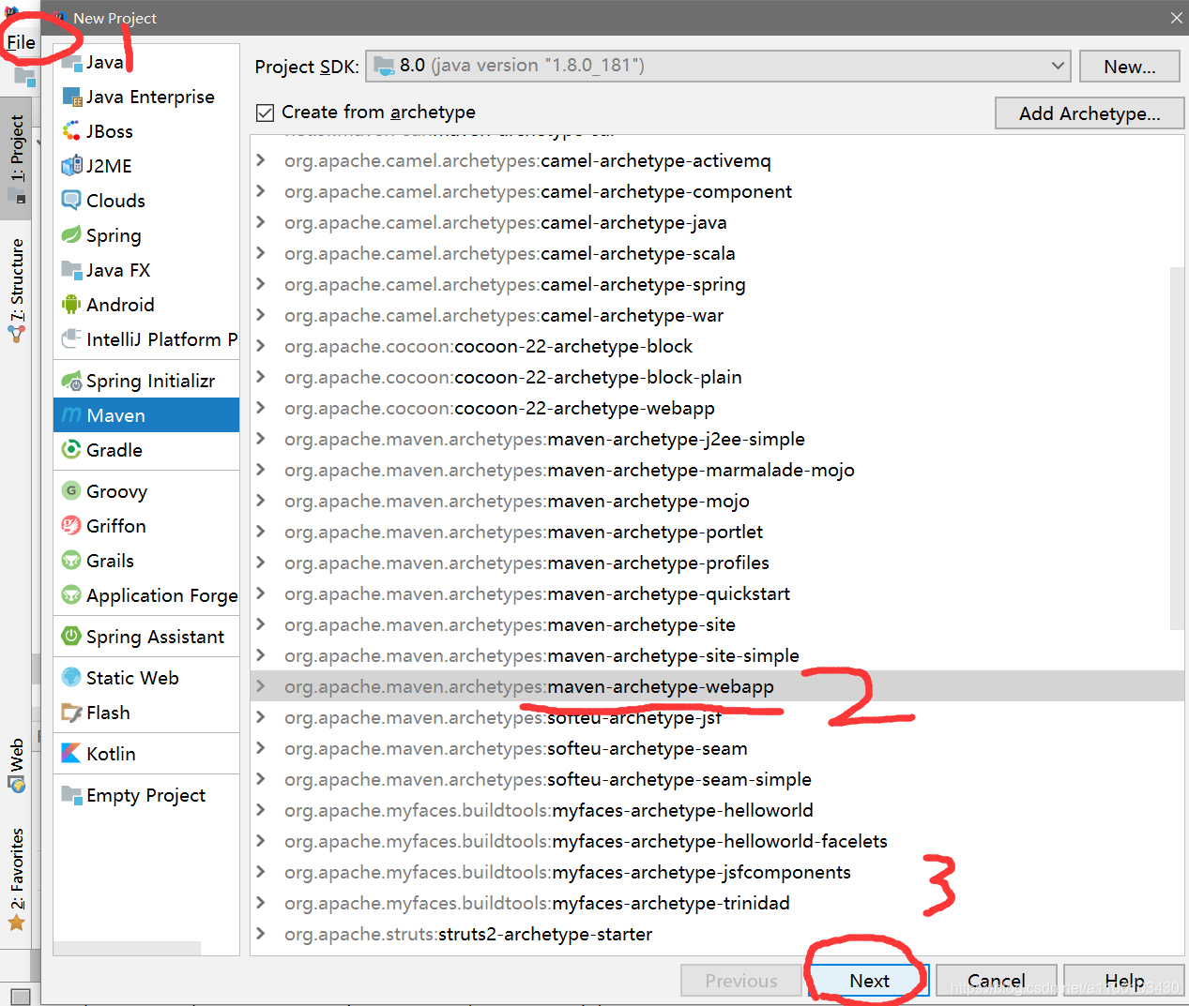Choose the Java FX icon
Image resolution: width=1189 pixels, height=1006 pixels.
(x=71, y=270)
